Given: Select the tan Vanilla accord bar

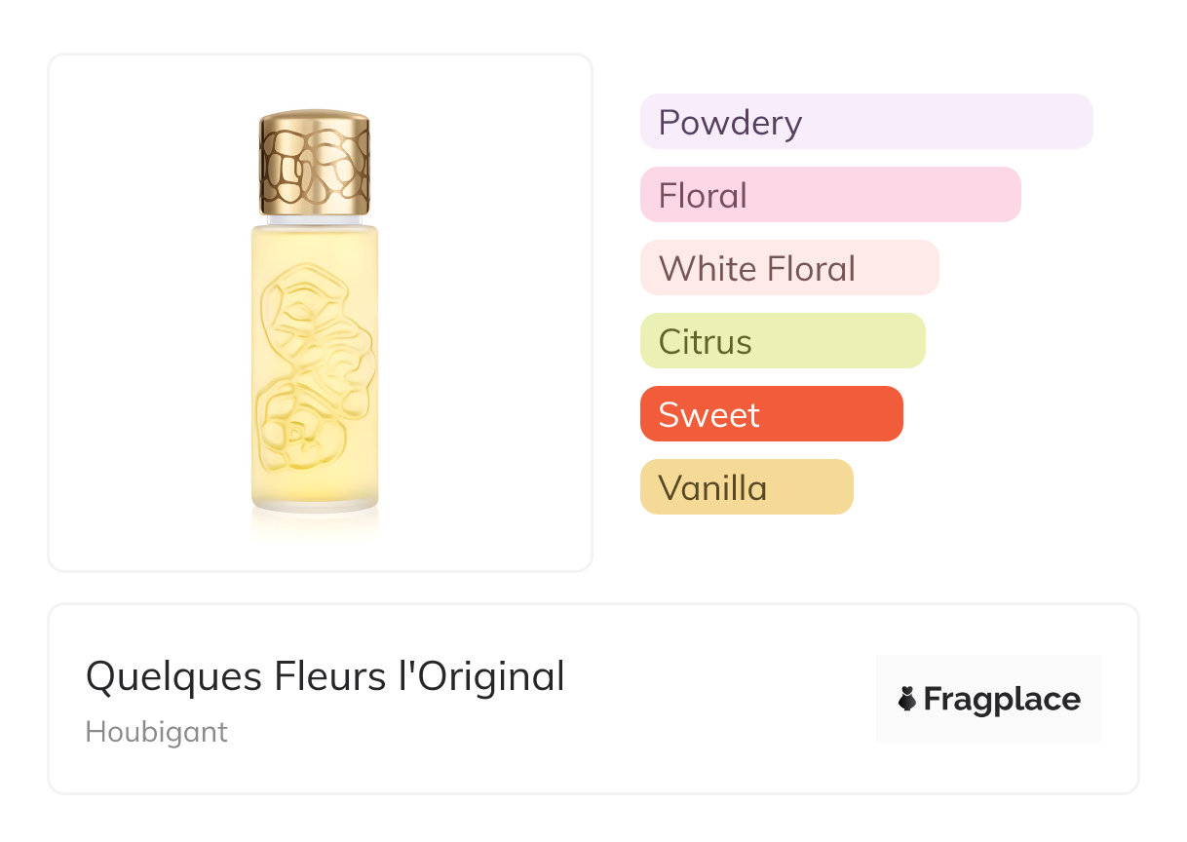Looking at the screenshot, I should pos(747,487).
